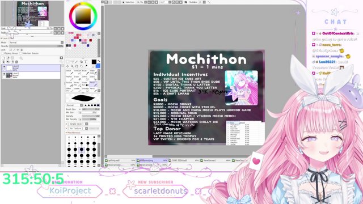Switch to the gething.sai2 canvas tab
The image size is (363, 204).
[120, 160]
